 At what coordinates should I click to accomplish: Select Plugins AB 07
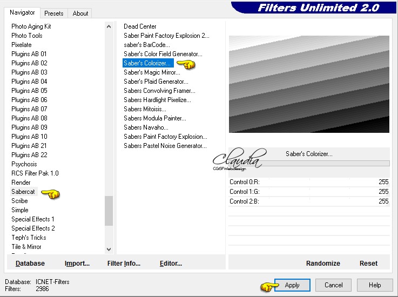29,109
